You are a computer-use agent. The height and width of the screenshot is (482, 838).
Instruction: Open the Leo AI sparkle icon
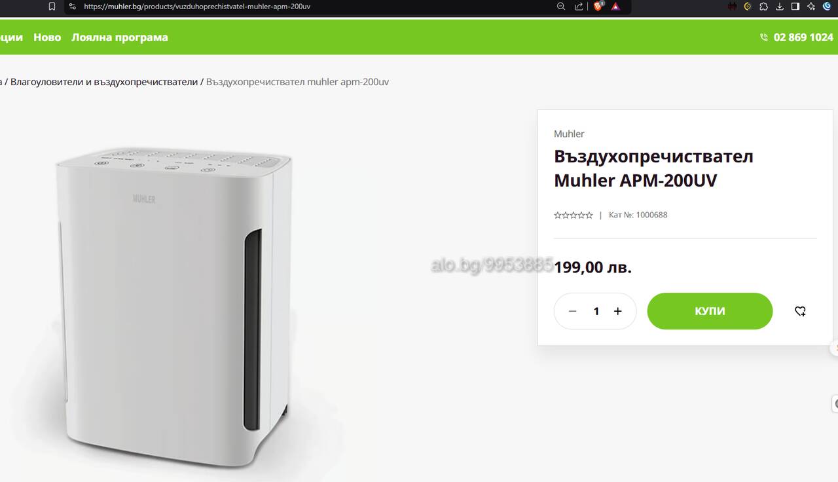(x=811, y=7)
